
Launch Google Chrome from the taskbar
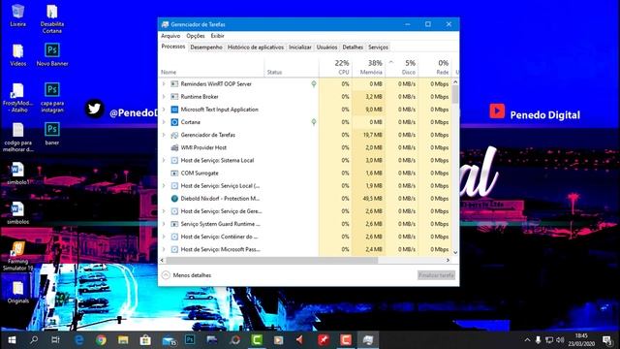tap(101, 340)
